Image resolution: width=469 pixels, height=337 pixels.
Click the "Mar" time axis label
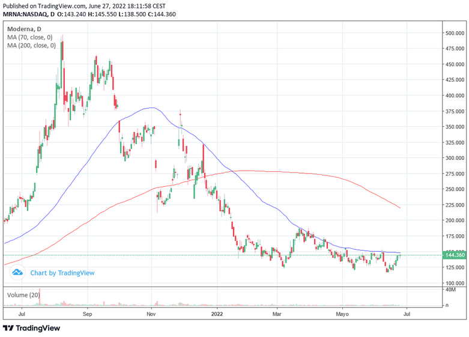click(x=277, y=314)
